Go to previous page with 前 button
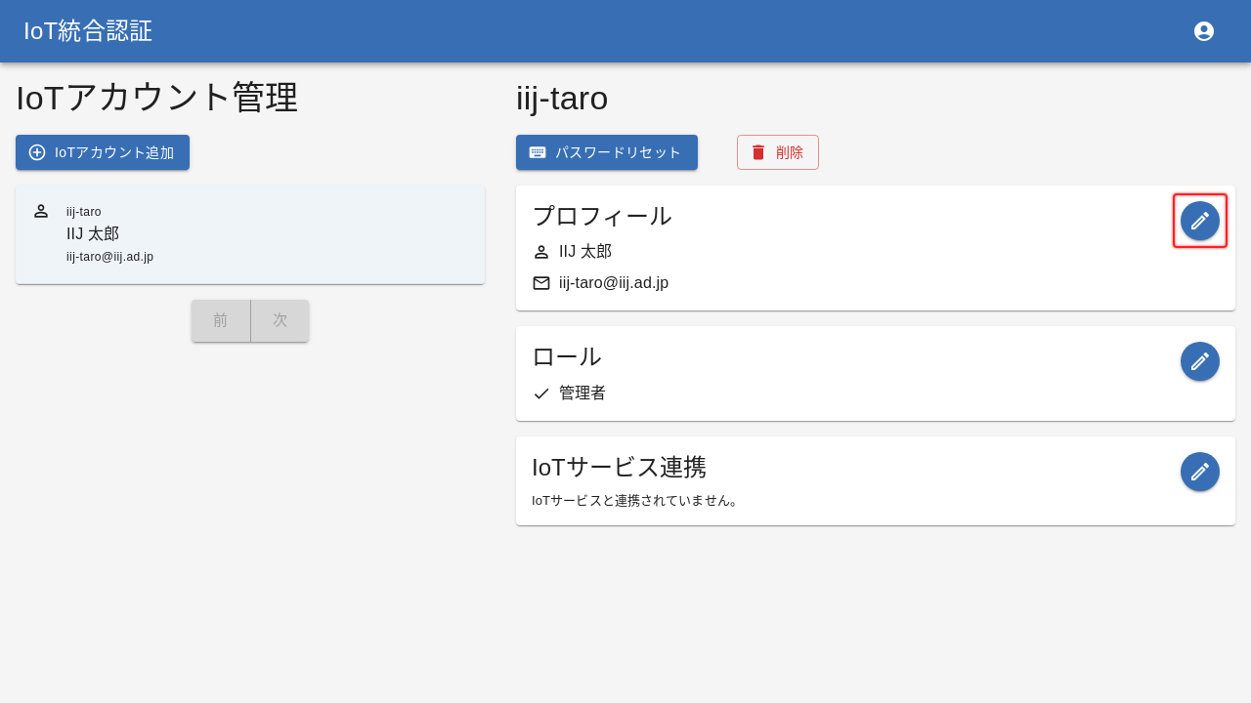Screen dimensions: 1251x703 pos(221,320)
